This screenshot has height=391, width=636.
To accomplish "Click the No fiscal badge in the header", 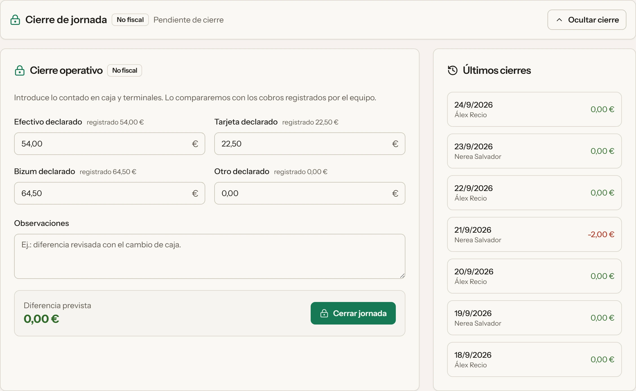I will click(130, 20).
